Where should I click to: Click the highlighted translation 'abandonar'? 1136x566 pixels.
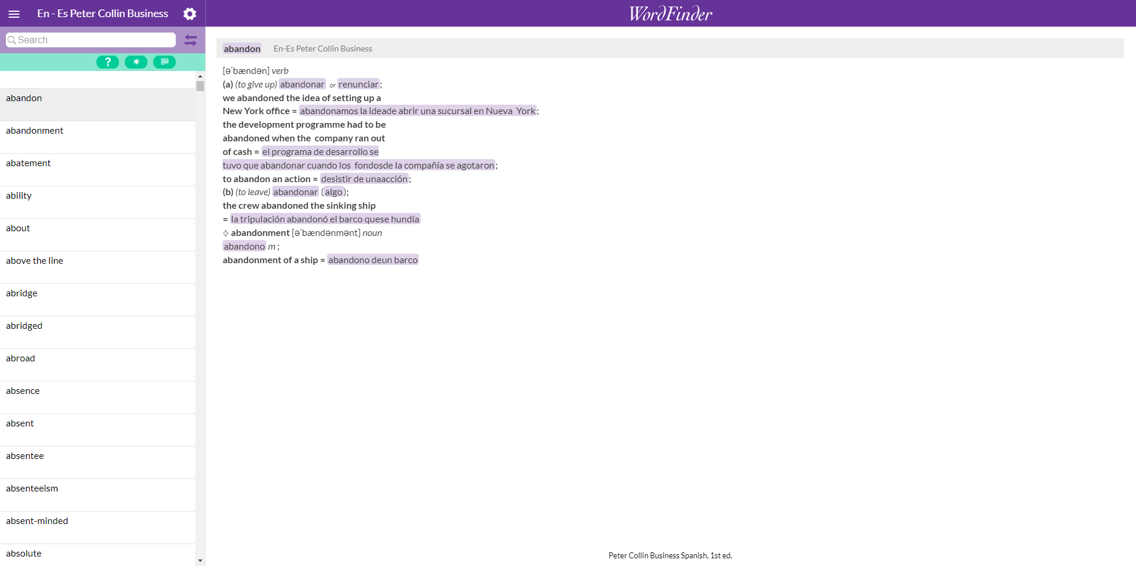click(302, 84)
